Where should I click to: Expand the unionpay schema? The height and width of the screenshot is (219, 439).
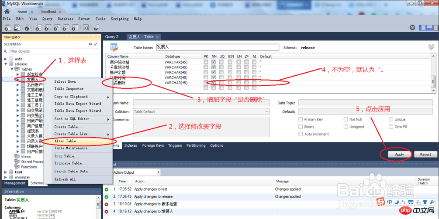pos(5,177)
